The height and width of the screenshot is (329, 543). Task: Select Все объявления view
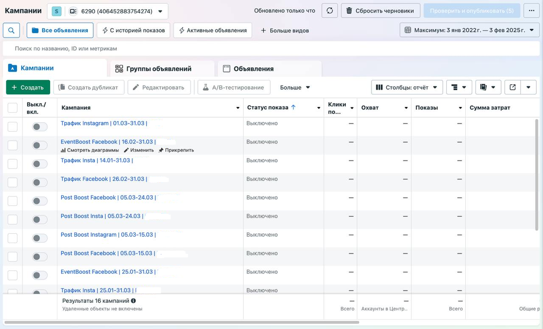point(60,30)
